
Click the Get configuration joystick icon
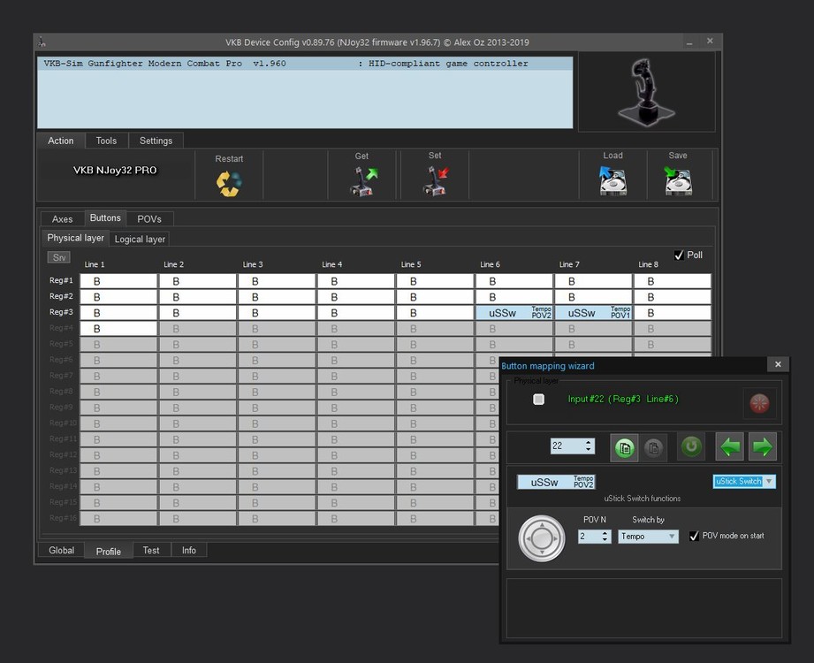(x=363, y=180)
